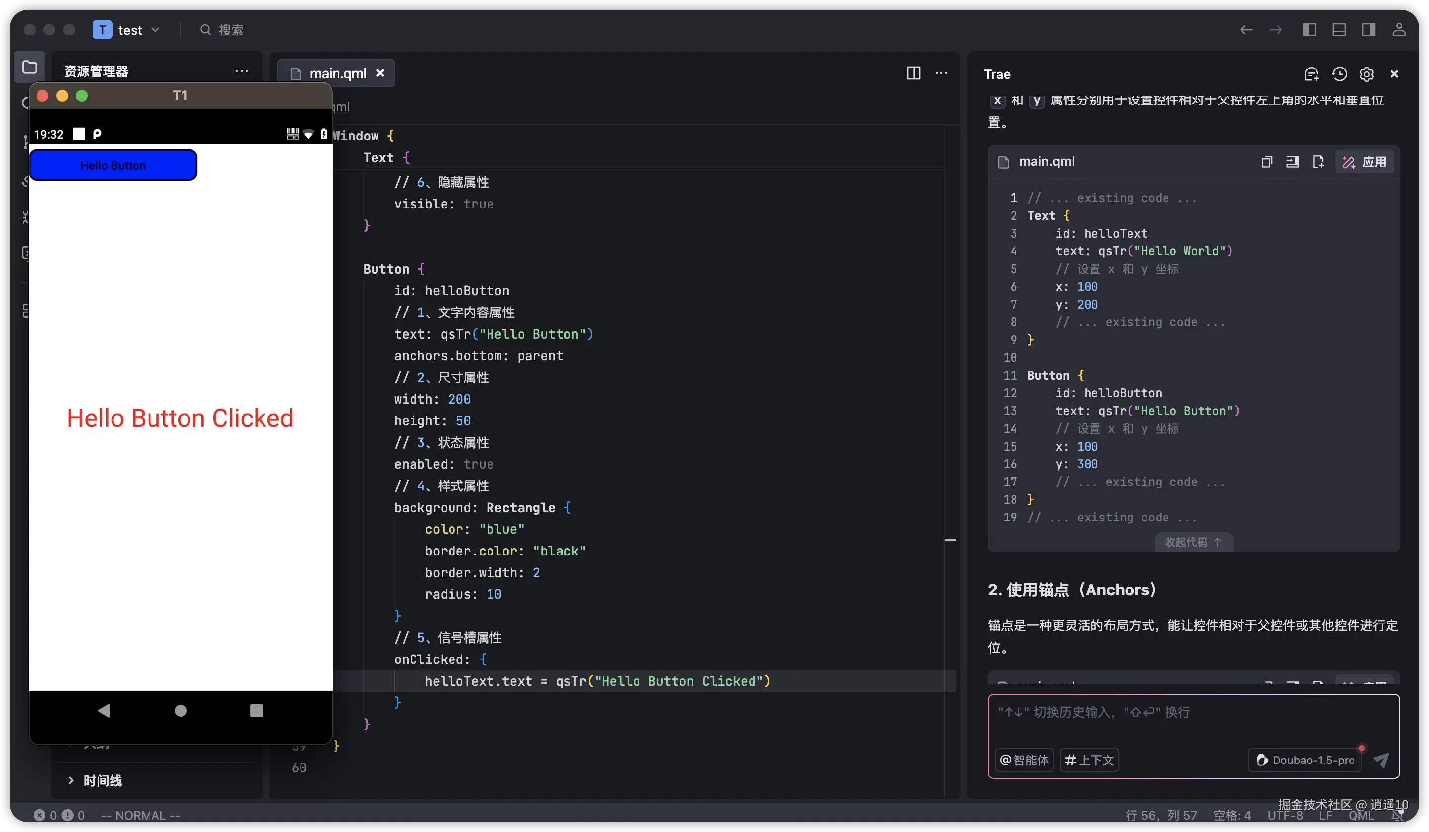Toggle the bottom panel layout

coord(1339,30)
